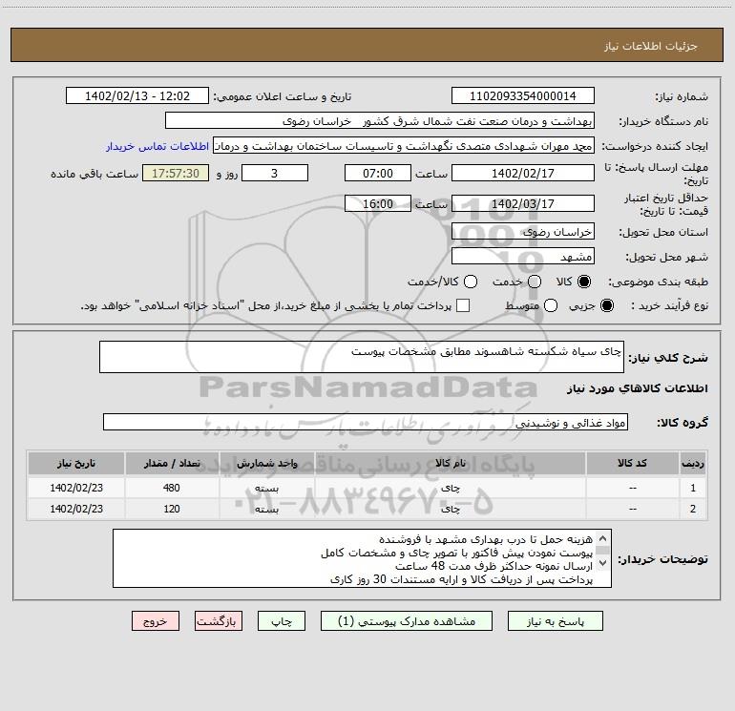The image size is (735, 711).
Task: Click بسته unit in row 1
Action: pos(266,488)
